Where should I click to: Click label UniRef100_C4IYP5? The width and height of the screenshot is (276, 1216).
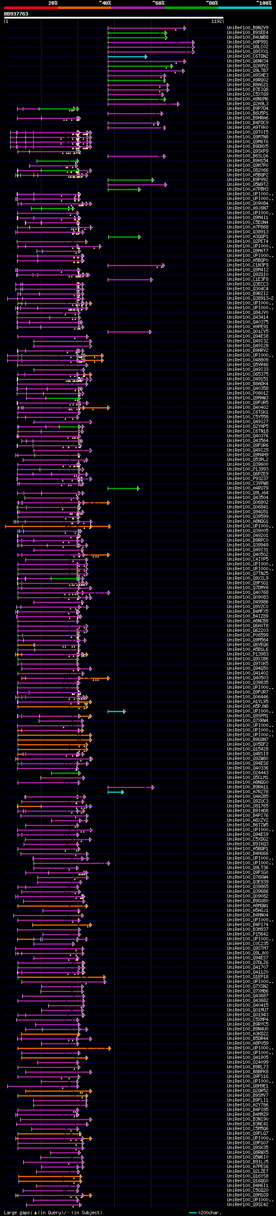(x=248, y=559)
